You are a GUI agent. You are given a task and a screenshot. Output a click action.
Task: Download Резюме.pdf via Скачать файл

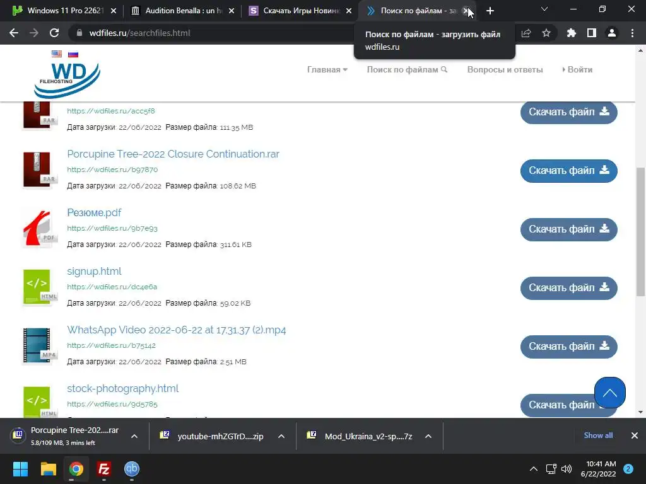click(x=568, y=229)
